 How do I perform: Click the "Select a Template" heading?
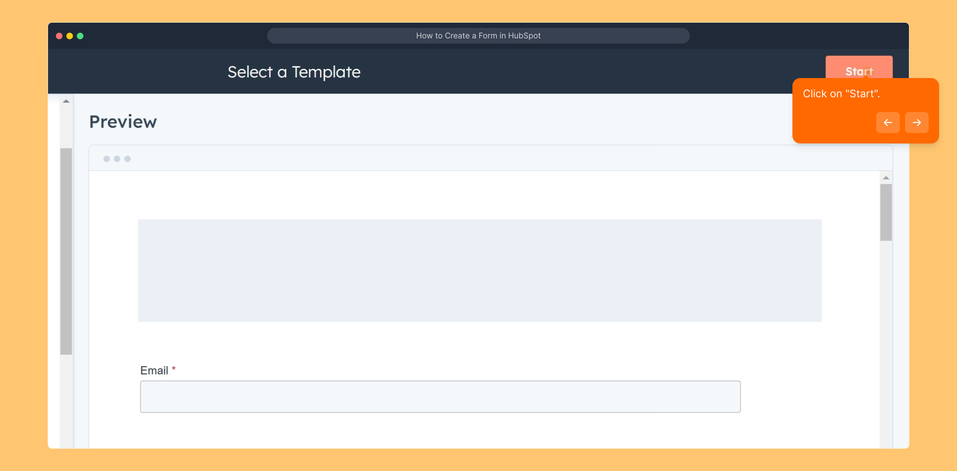tap(294, 72)
